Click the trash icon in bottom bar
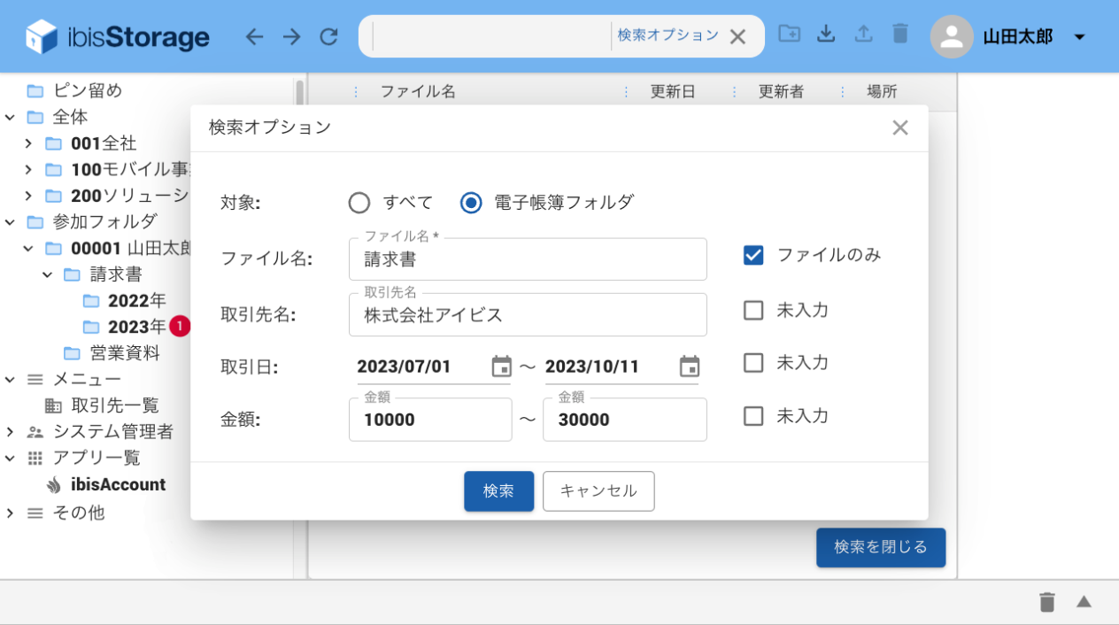This screenshot has height=625, width=1119. coord(1047,601)
